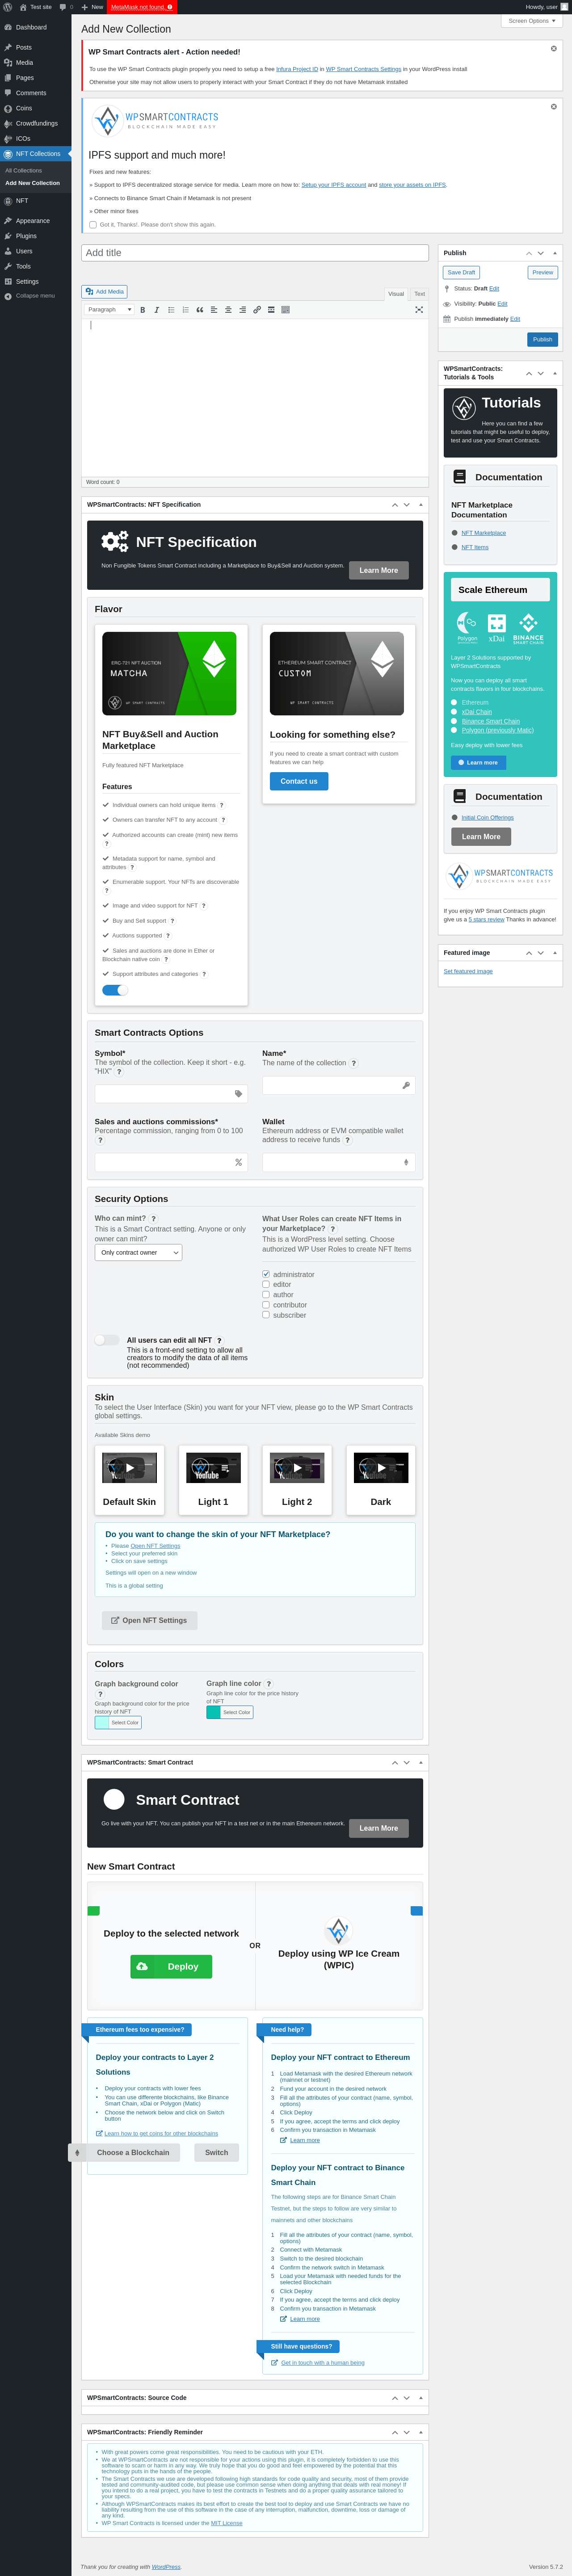Align text center in editor
The width and height of the screenshot is (572, 2576).
tap(228, 310)
